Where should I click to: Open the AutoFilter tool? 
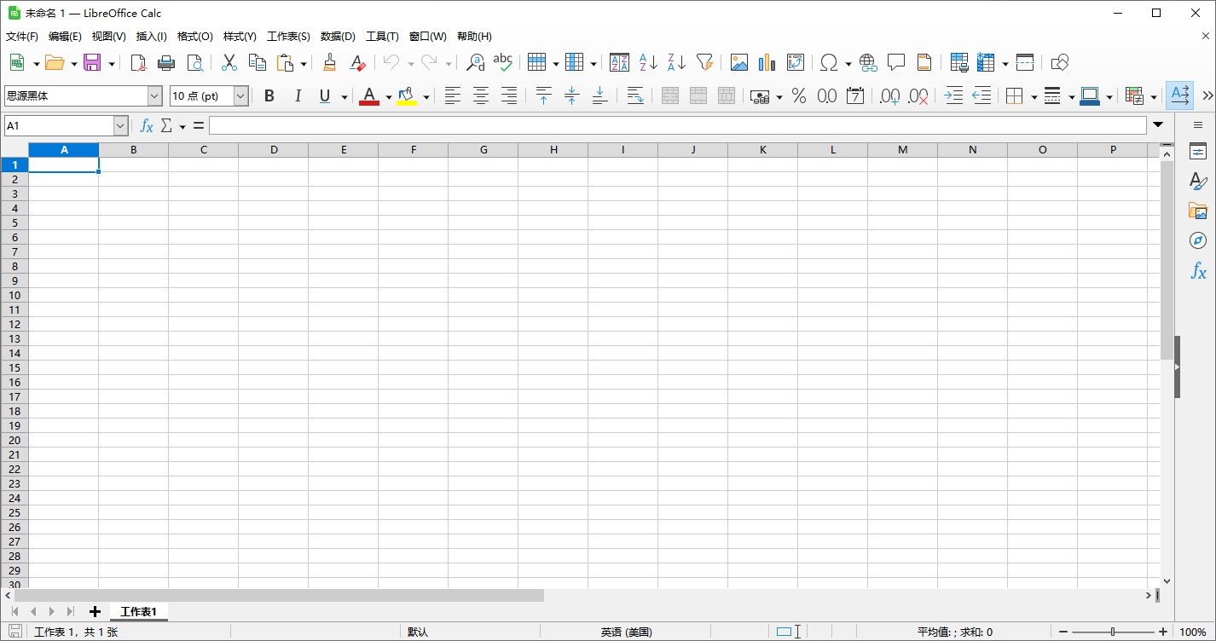[x=704, y=62]
